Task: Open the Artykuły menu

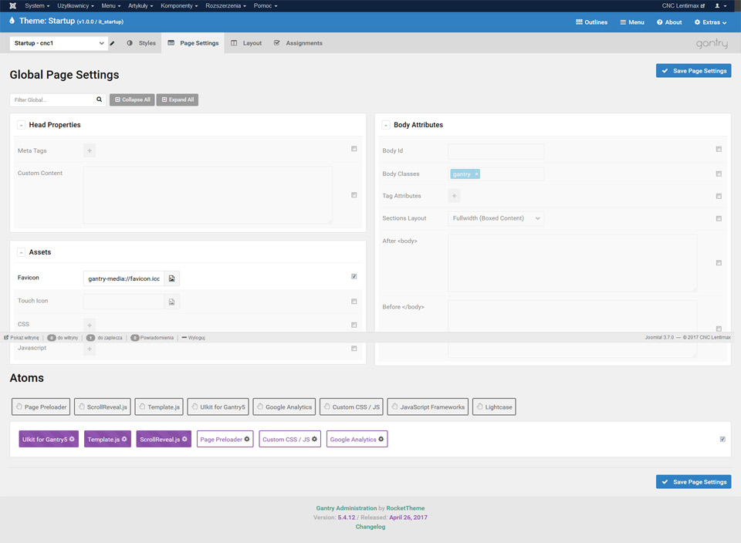Action: click(140, 5)
